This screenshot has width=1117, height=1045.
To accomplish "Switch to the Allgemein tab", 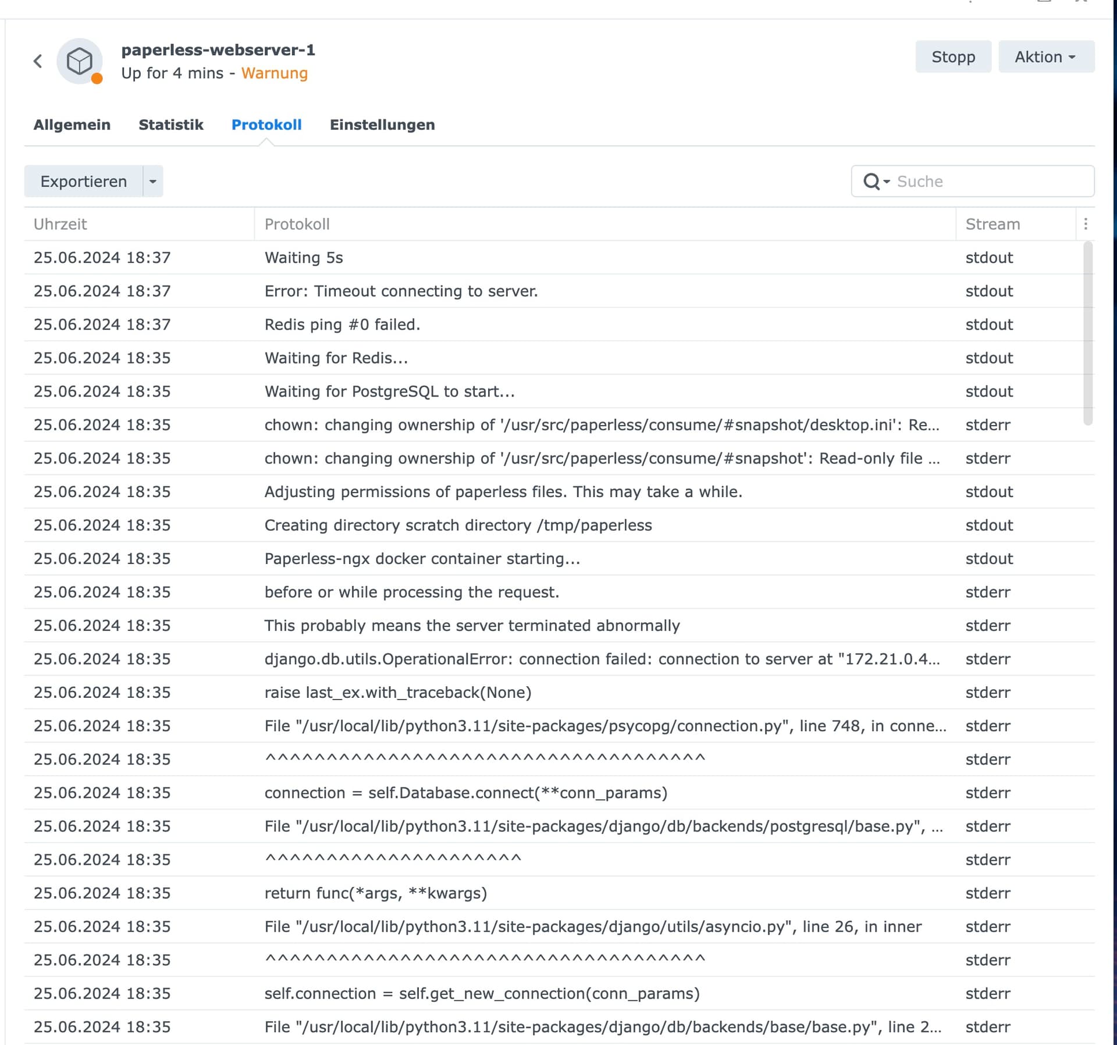I will coord(72,124).
